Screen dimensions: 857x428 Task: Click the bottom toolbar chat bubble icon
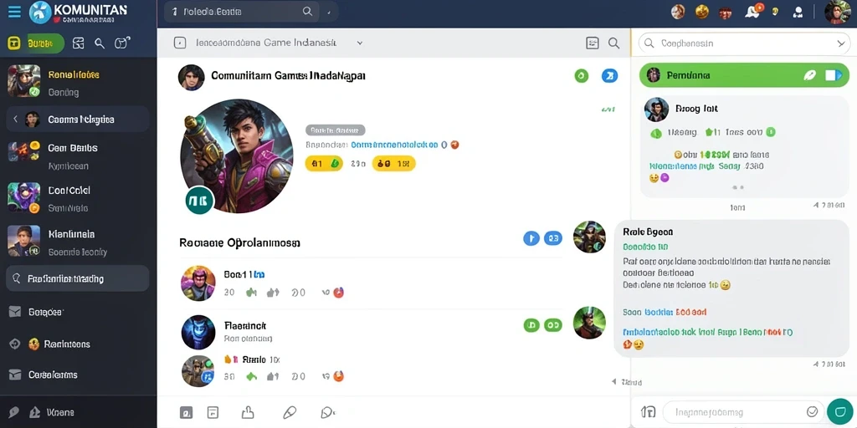coord(327,412)
